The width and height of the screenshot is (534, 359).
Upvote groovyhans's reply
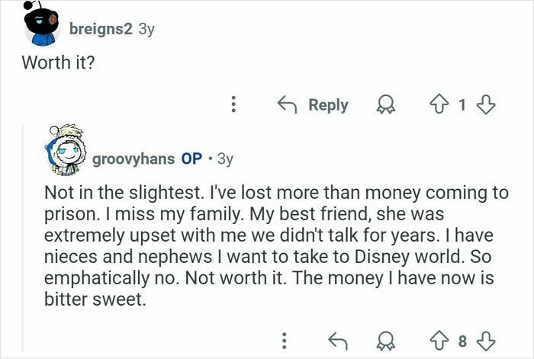[437, 338]
